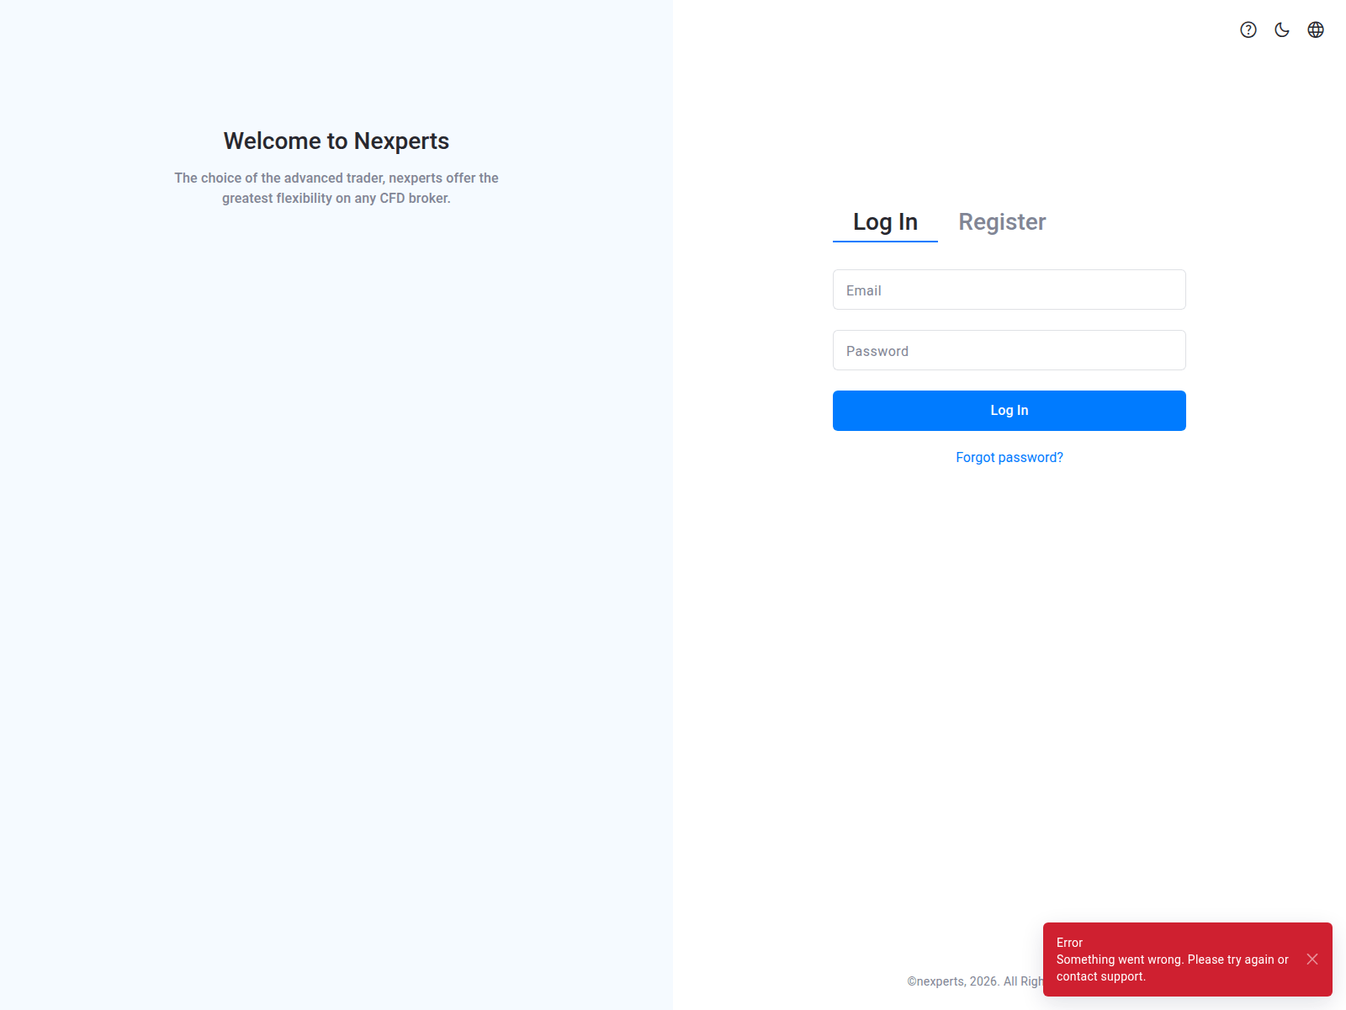The image size is (1346, 1010).
Task: Dismiss the red error notification banner
Action: (1312, 958)
